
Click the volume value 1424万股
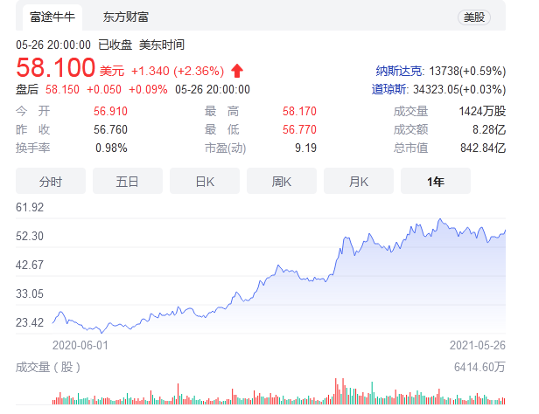[482, 111]
